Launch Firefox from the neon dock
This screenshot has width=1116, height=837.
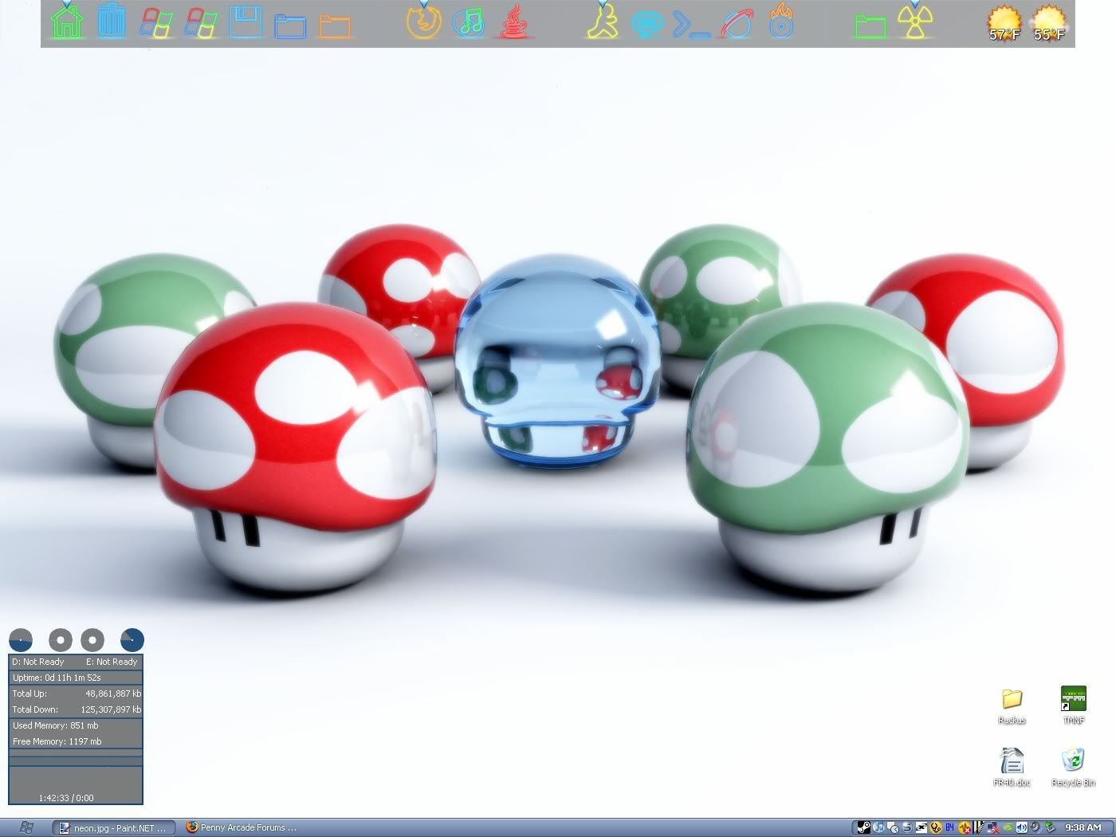(x=423, y=22)
